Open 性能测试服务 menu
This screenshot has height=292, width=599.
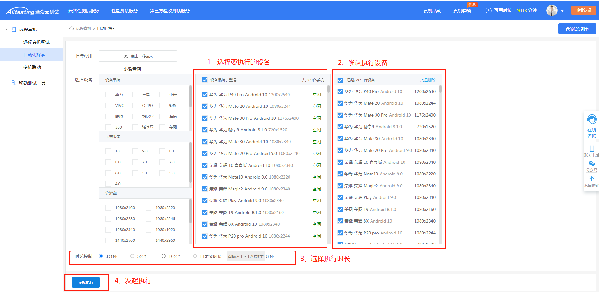(x=124, y=11)
